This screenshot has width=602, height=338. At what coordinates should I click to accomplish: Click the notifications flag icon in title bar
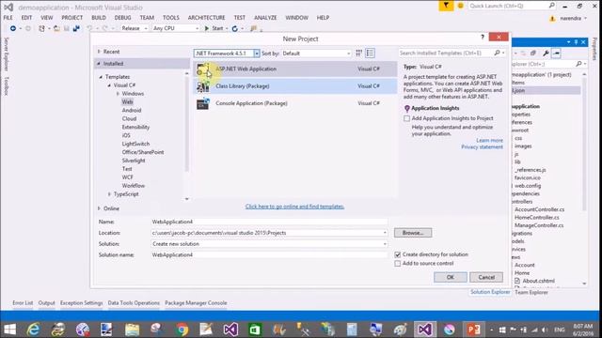446,6
